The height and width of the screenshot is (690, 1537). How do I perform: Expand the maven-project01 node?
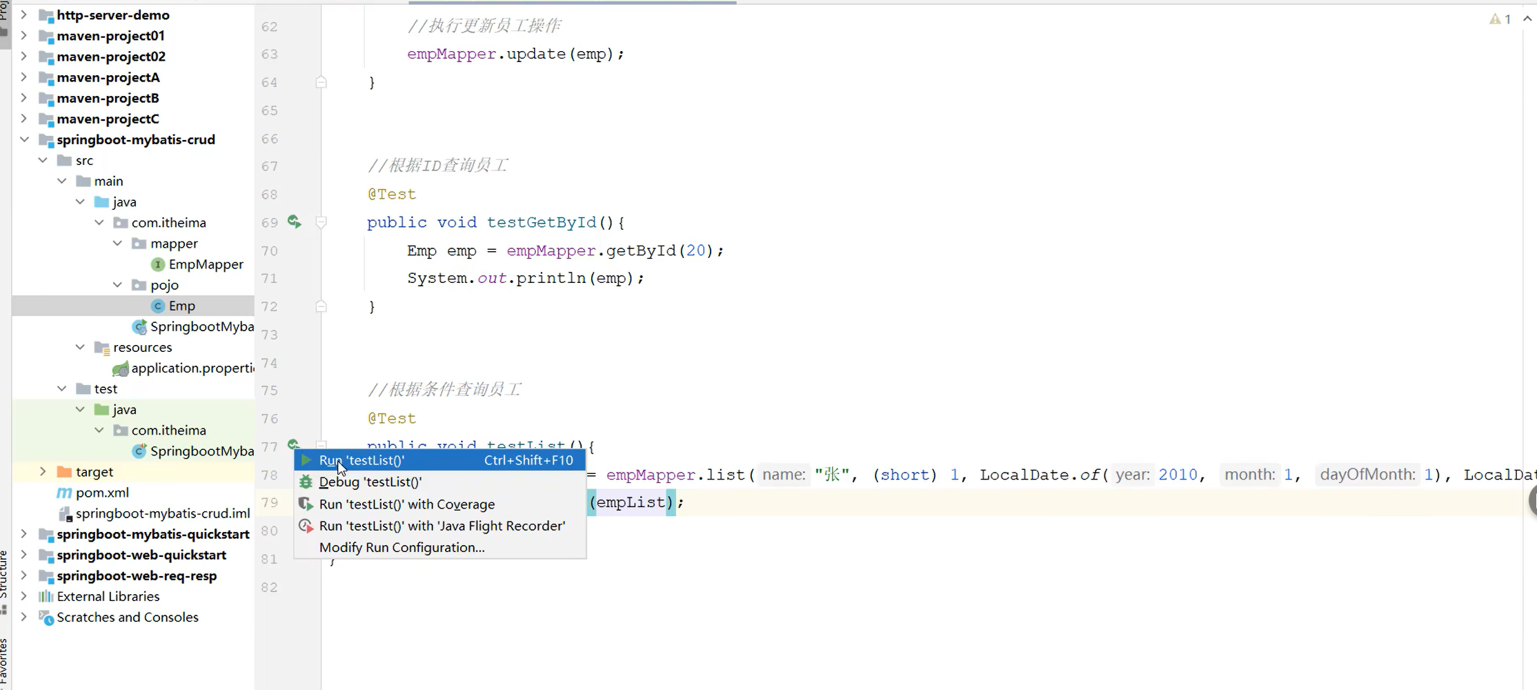(25, 35)
